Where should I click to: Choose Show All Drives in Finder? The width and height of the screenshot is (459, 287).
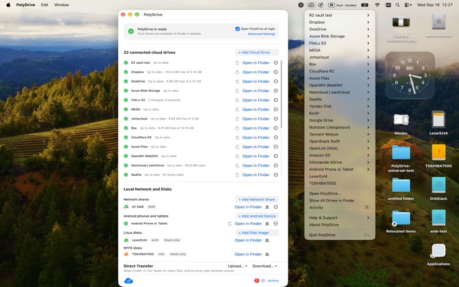340,200
